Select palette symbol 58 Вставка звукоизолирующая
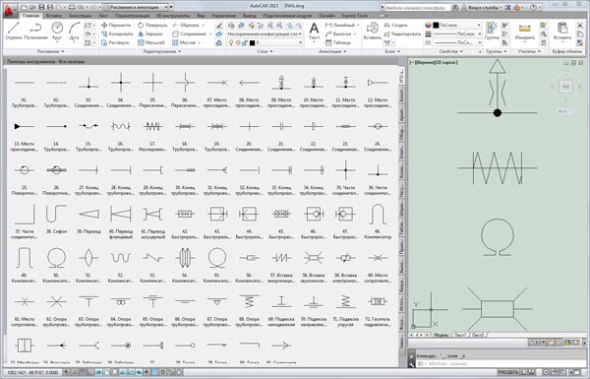 (314, 266)
